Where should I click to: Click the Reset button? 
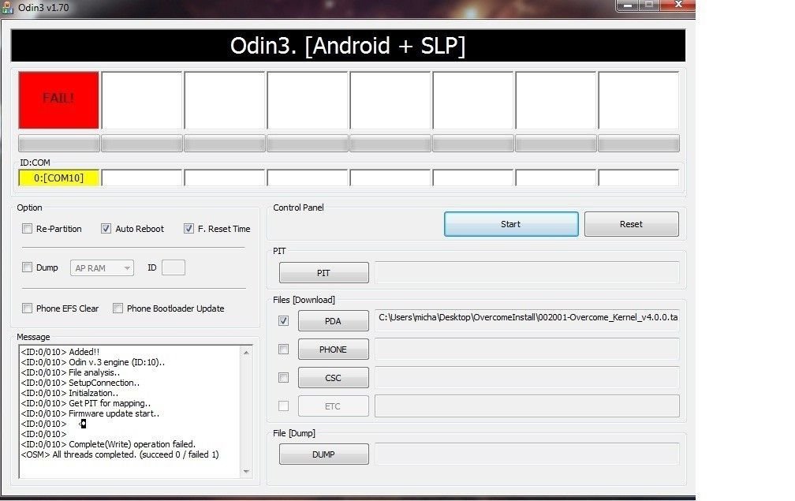point(631,224)
